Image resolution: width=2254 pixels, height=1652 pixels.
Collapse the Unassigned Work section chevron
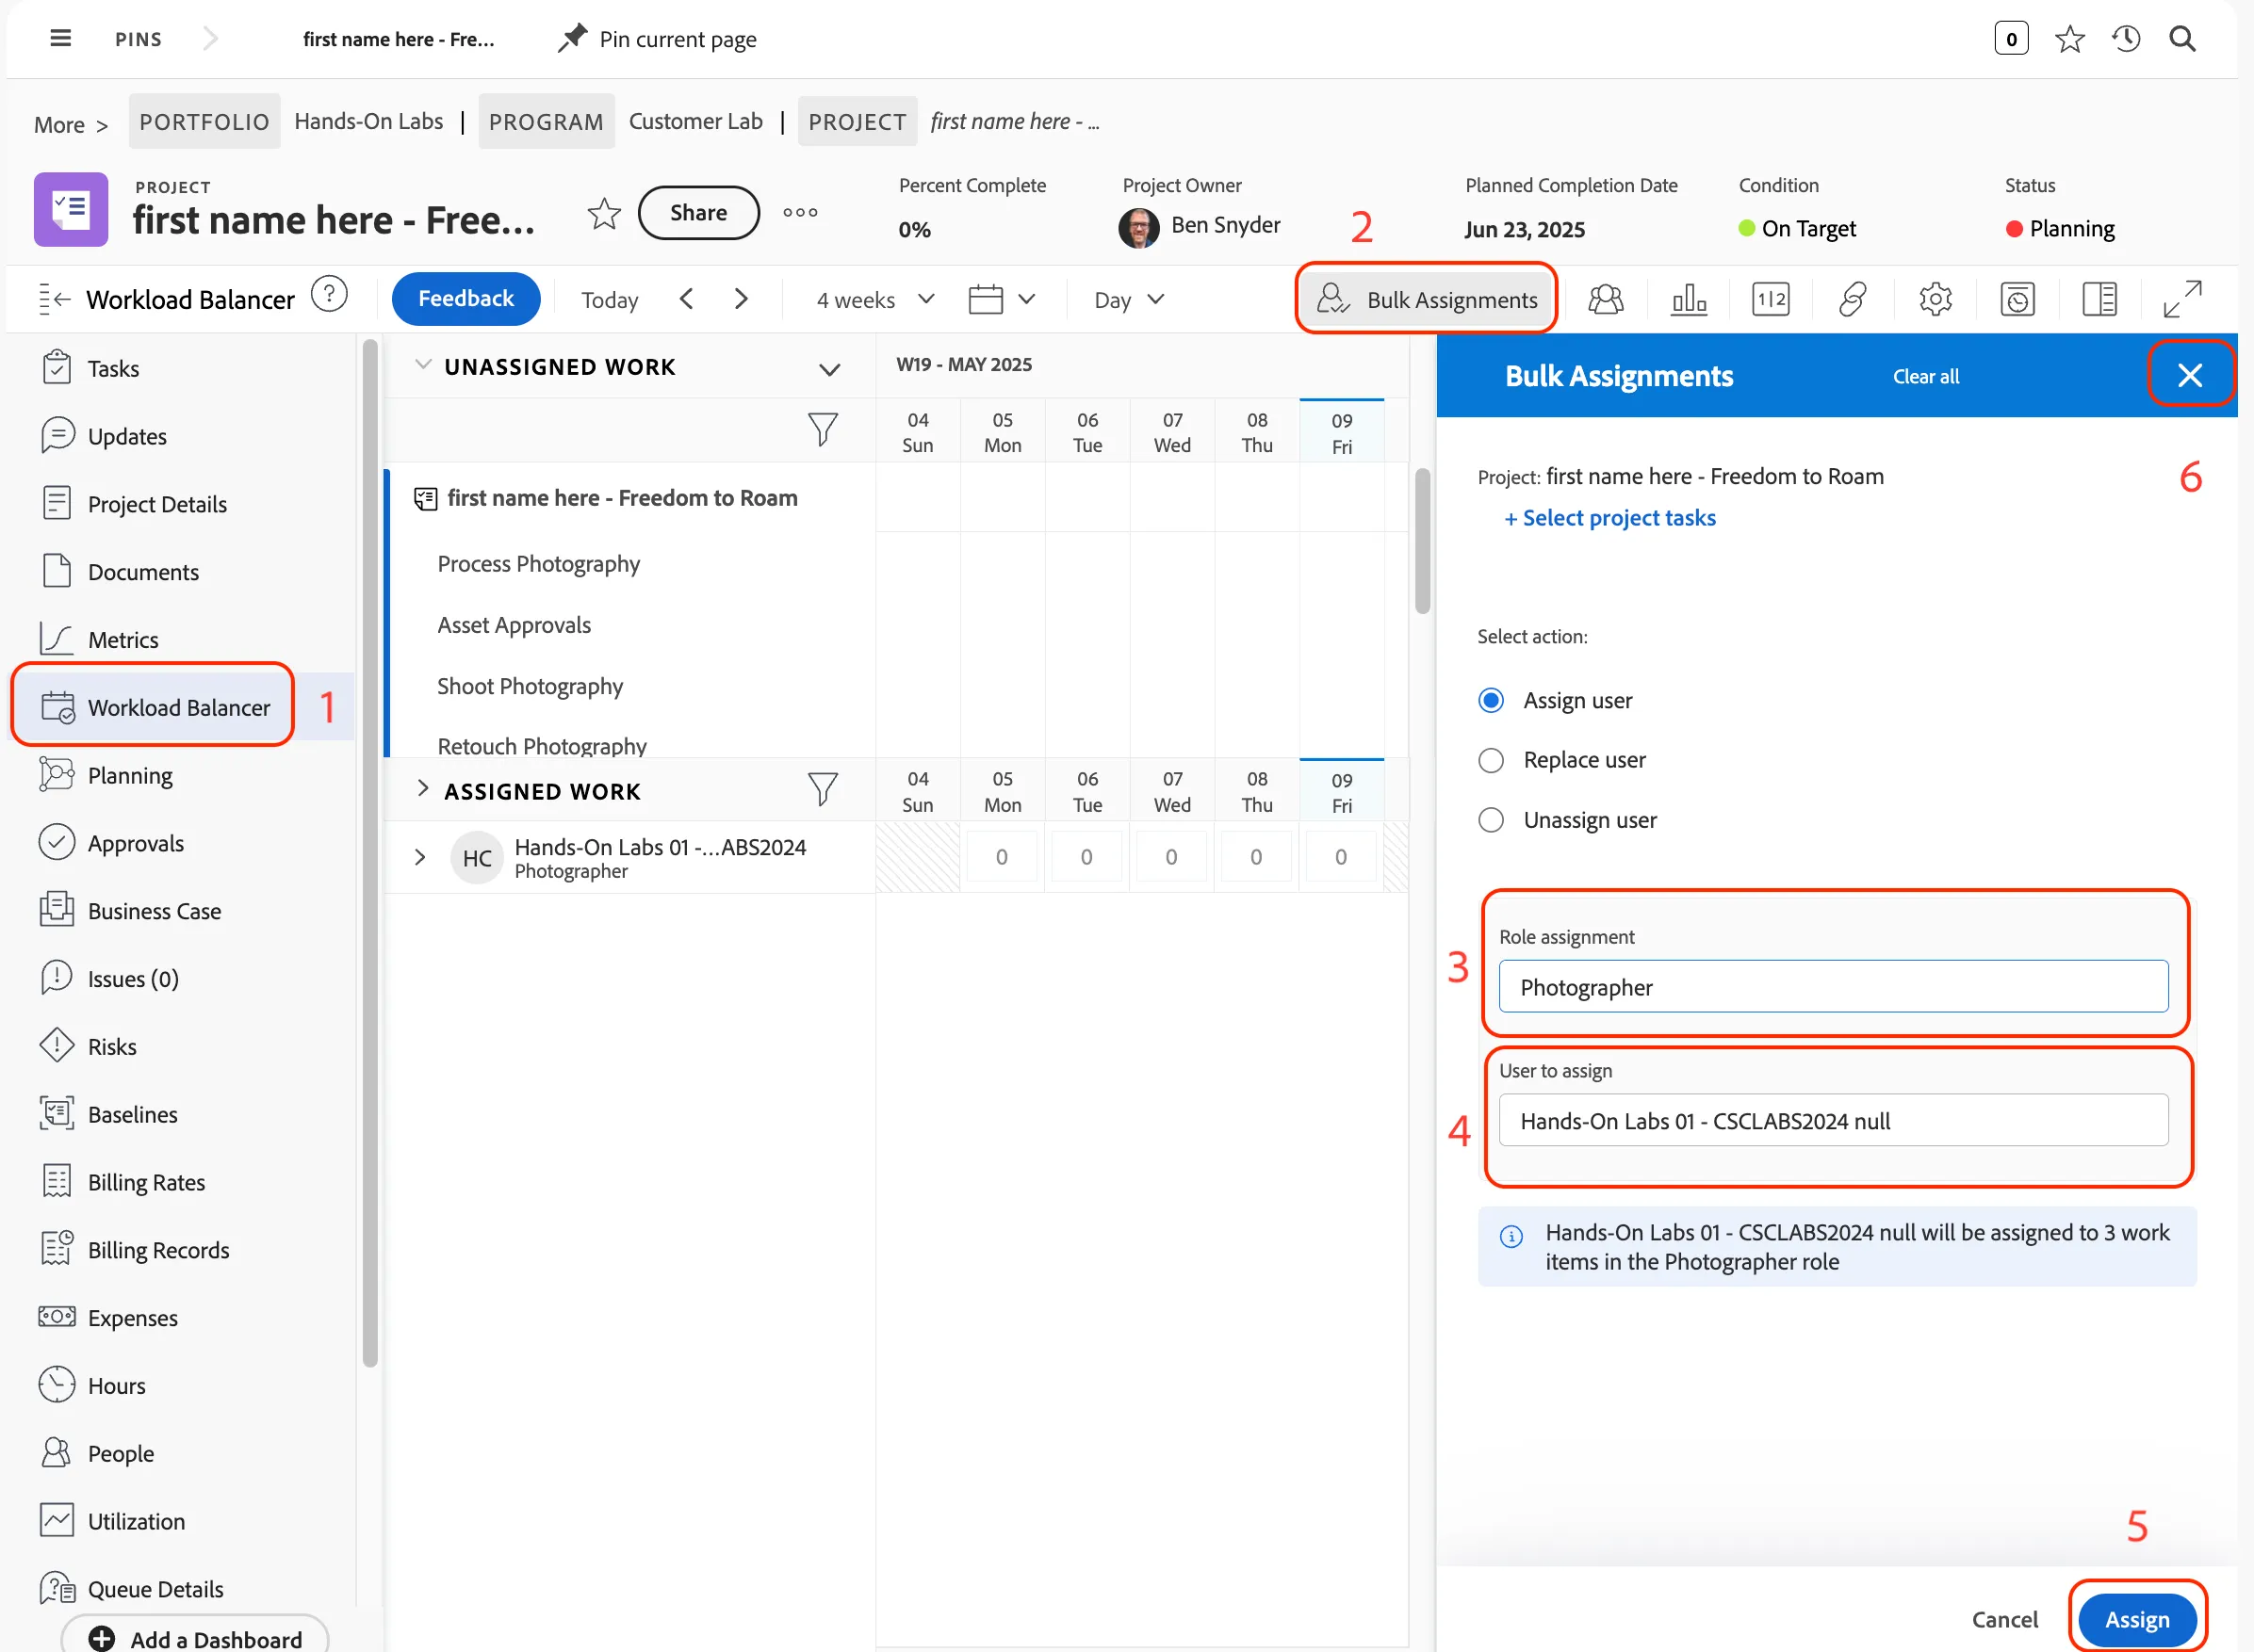pyautogui.click(x=423, y=365)
